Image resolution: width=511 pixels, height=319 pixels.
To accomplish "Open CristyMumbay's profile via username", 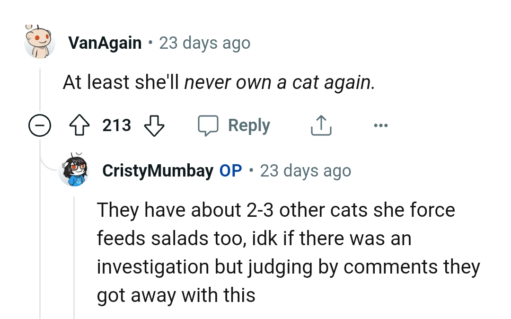I will [159, 170].
